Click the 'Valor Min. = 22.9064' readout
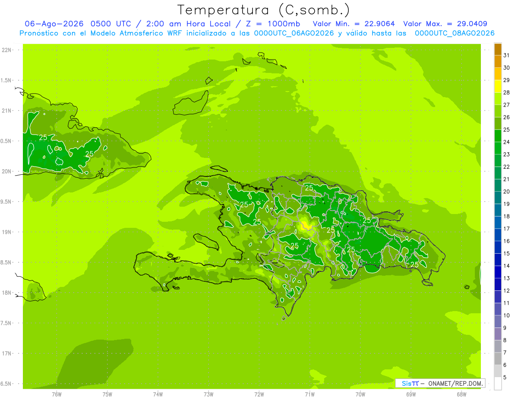Viewport: 518px width, 400px height. (354, 24)
